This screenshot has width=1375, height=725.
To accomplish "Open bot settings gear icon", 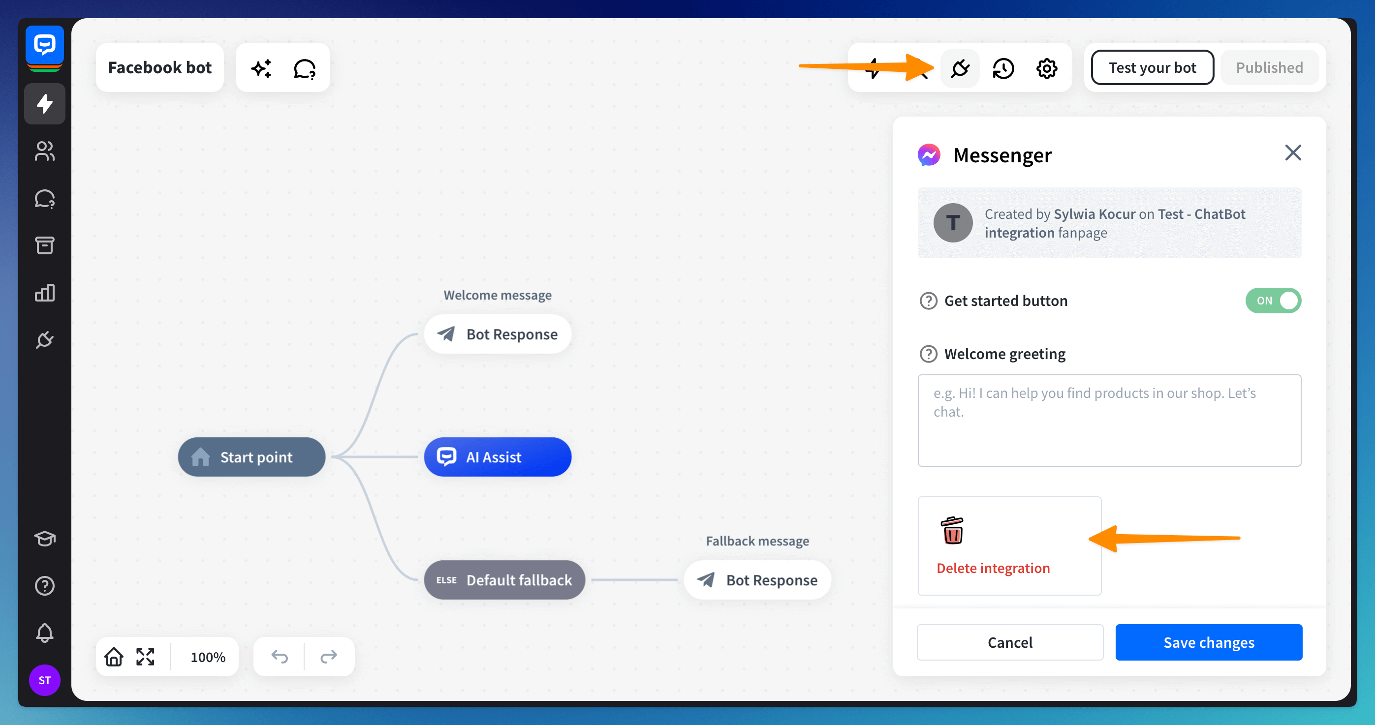I will pyautogui.click(x=1046, y=68).
